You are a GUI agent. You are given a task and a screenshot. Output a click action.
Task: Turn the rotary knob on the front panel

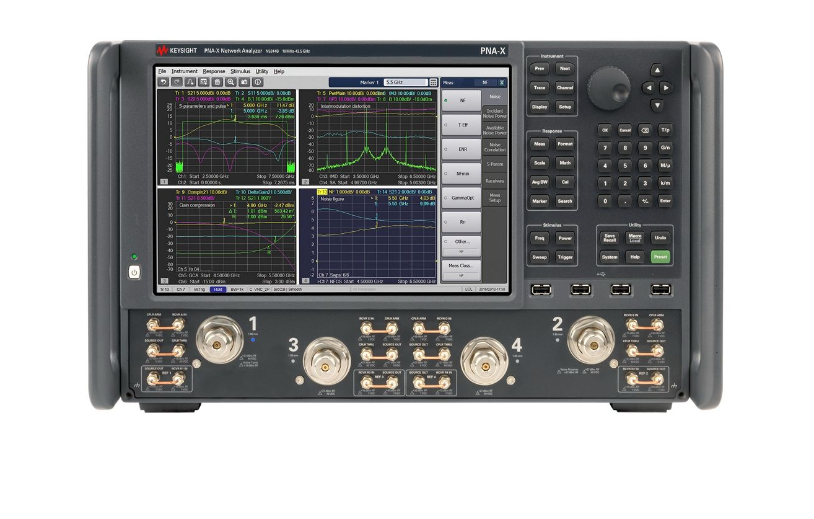(x=609, y=89)
